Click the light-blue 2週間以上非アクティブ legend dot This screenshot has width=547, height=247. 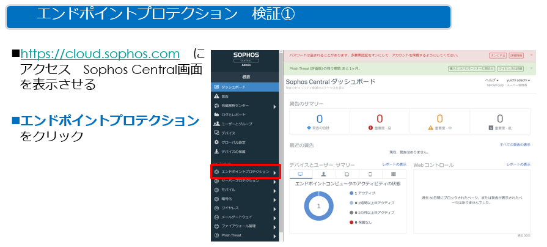click(351, 203)
